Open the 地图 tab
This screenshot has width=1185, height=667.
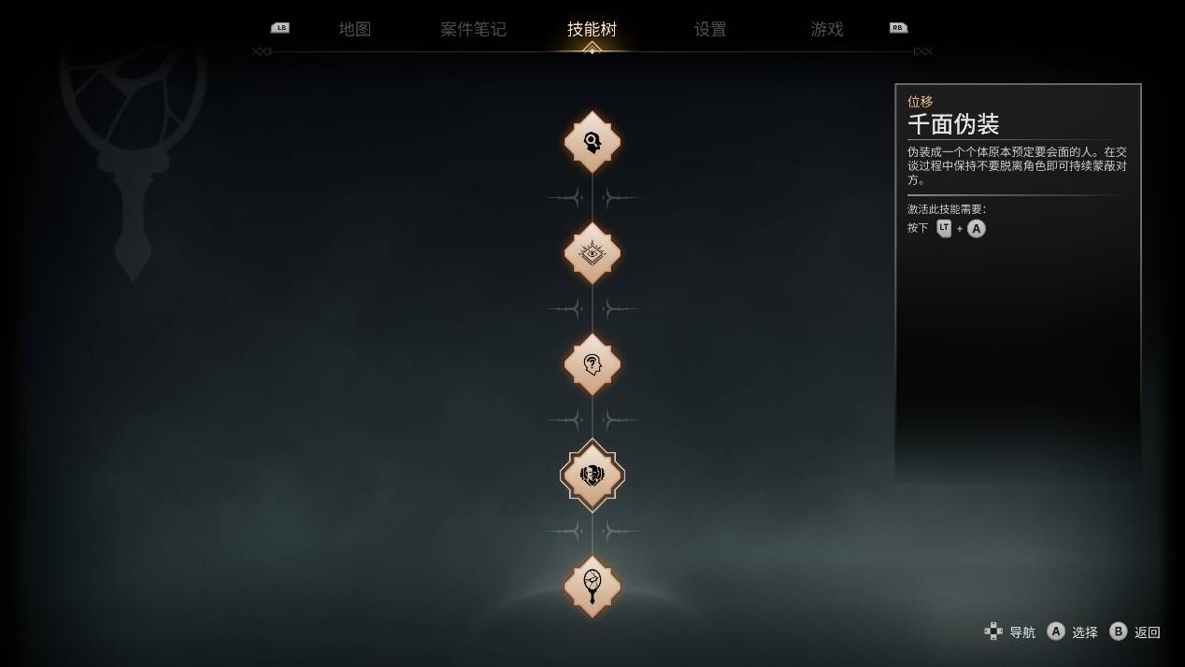(x=355, y=29)
